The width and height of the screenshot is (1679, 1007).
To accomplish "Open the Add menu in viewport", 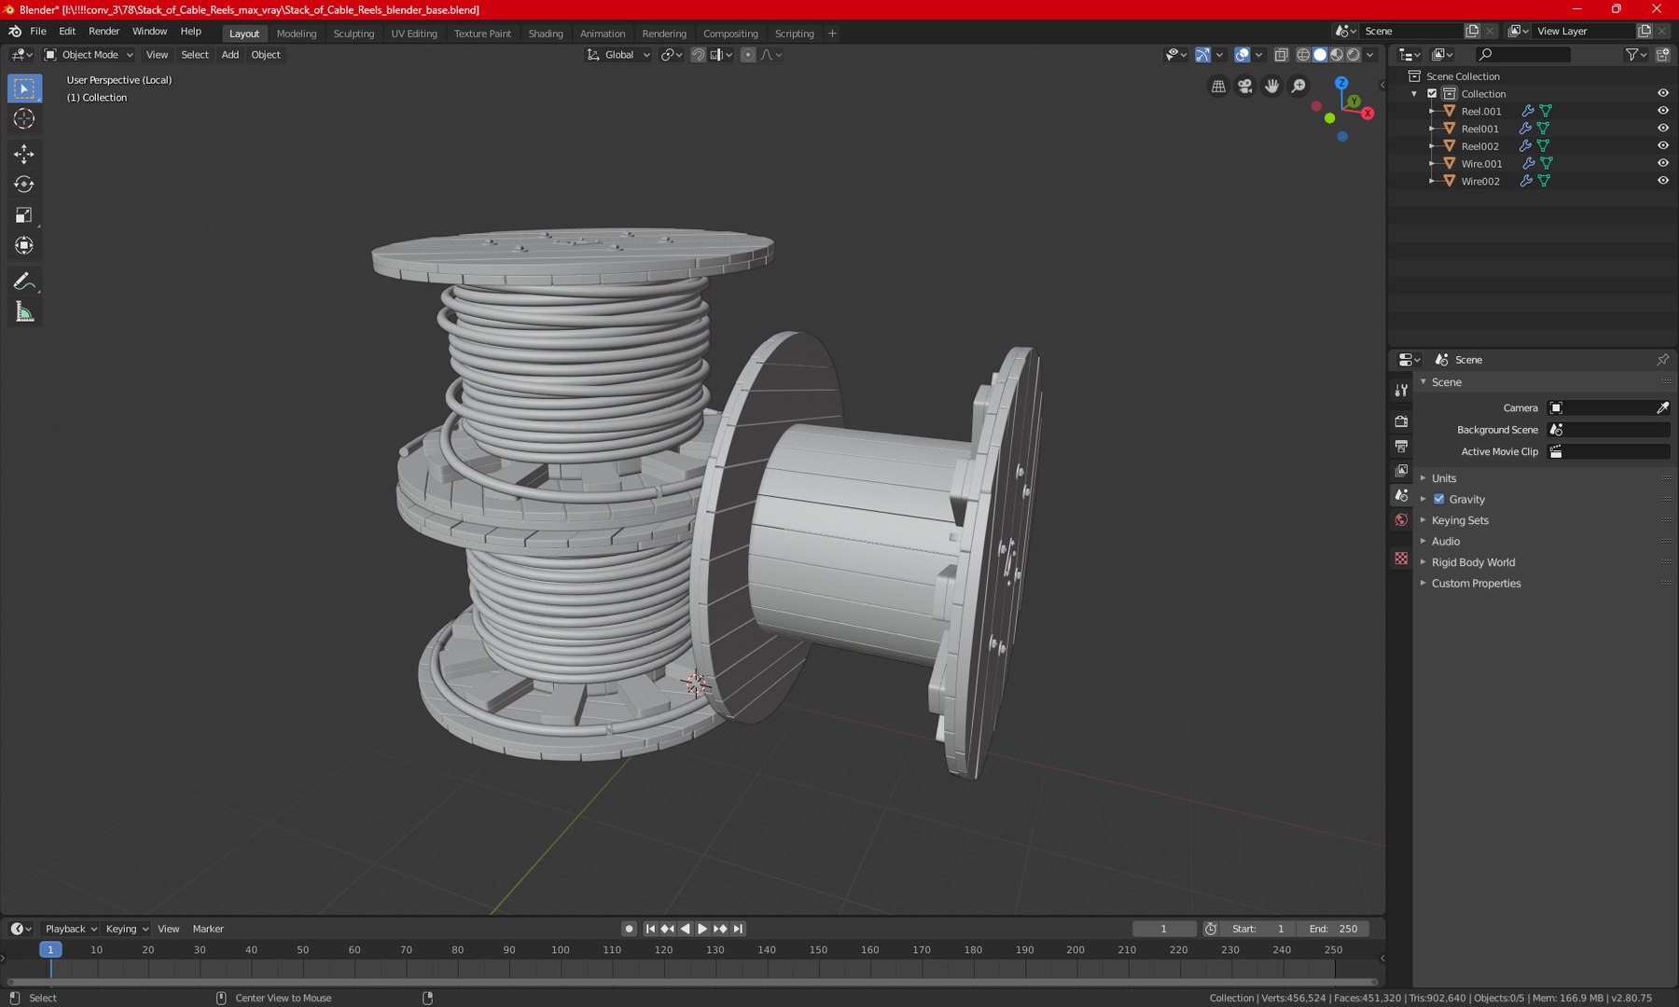I will 229,55.
